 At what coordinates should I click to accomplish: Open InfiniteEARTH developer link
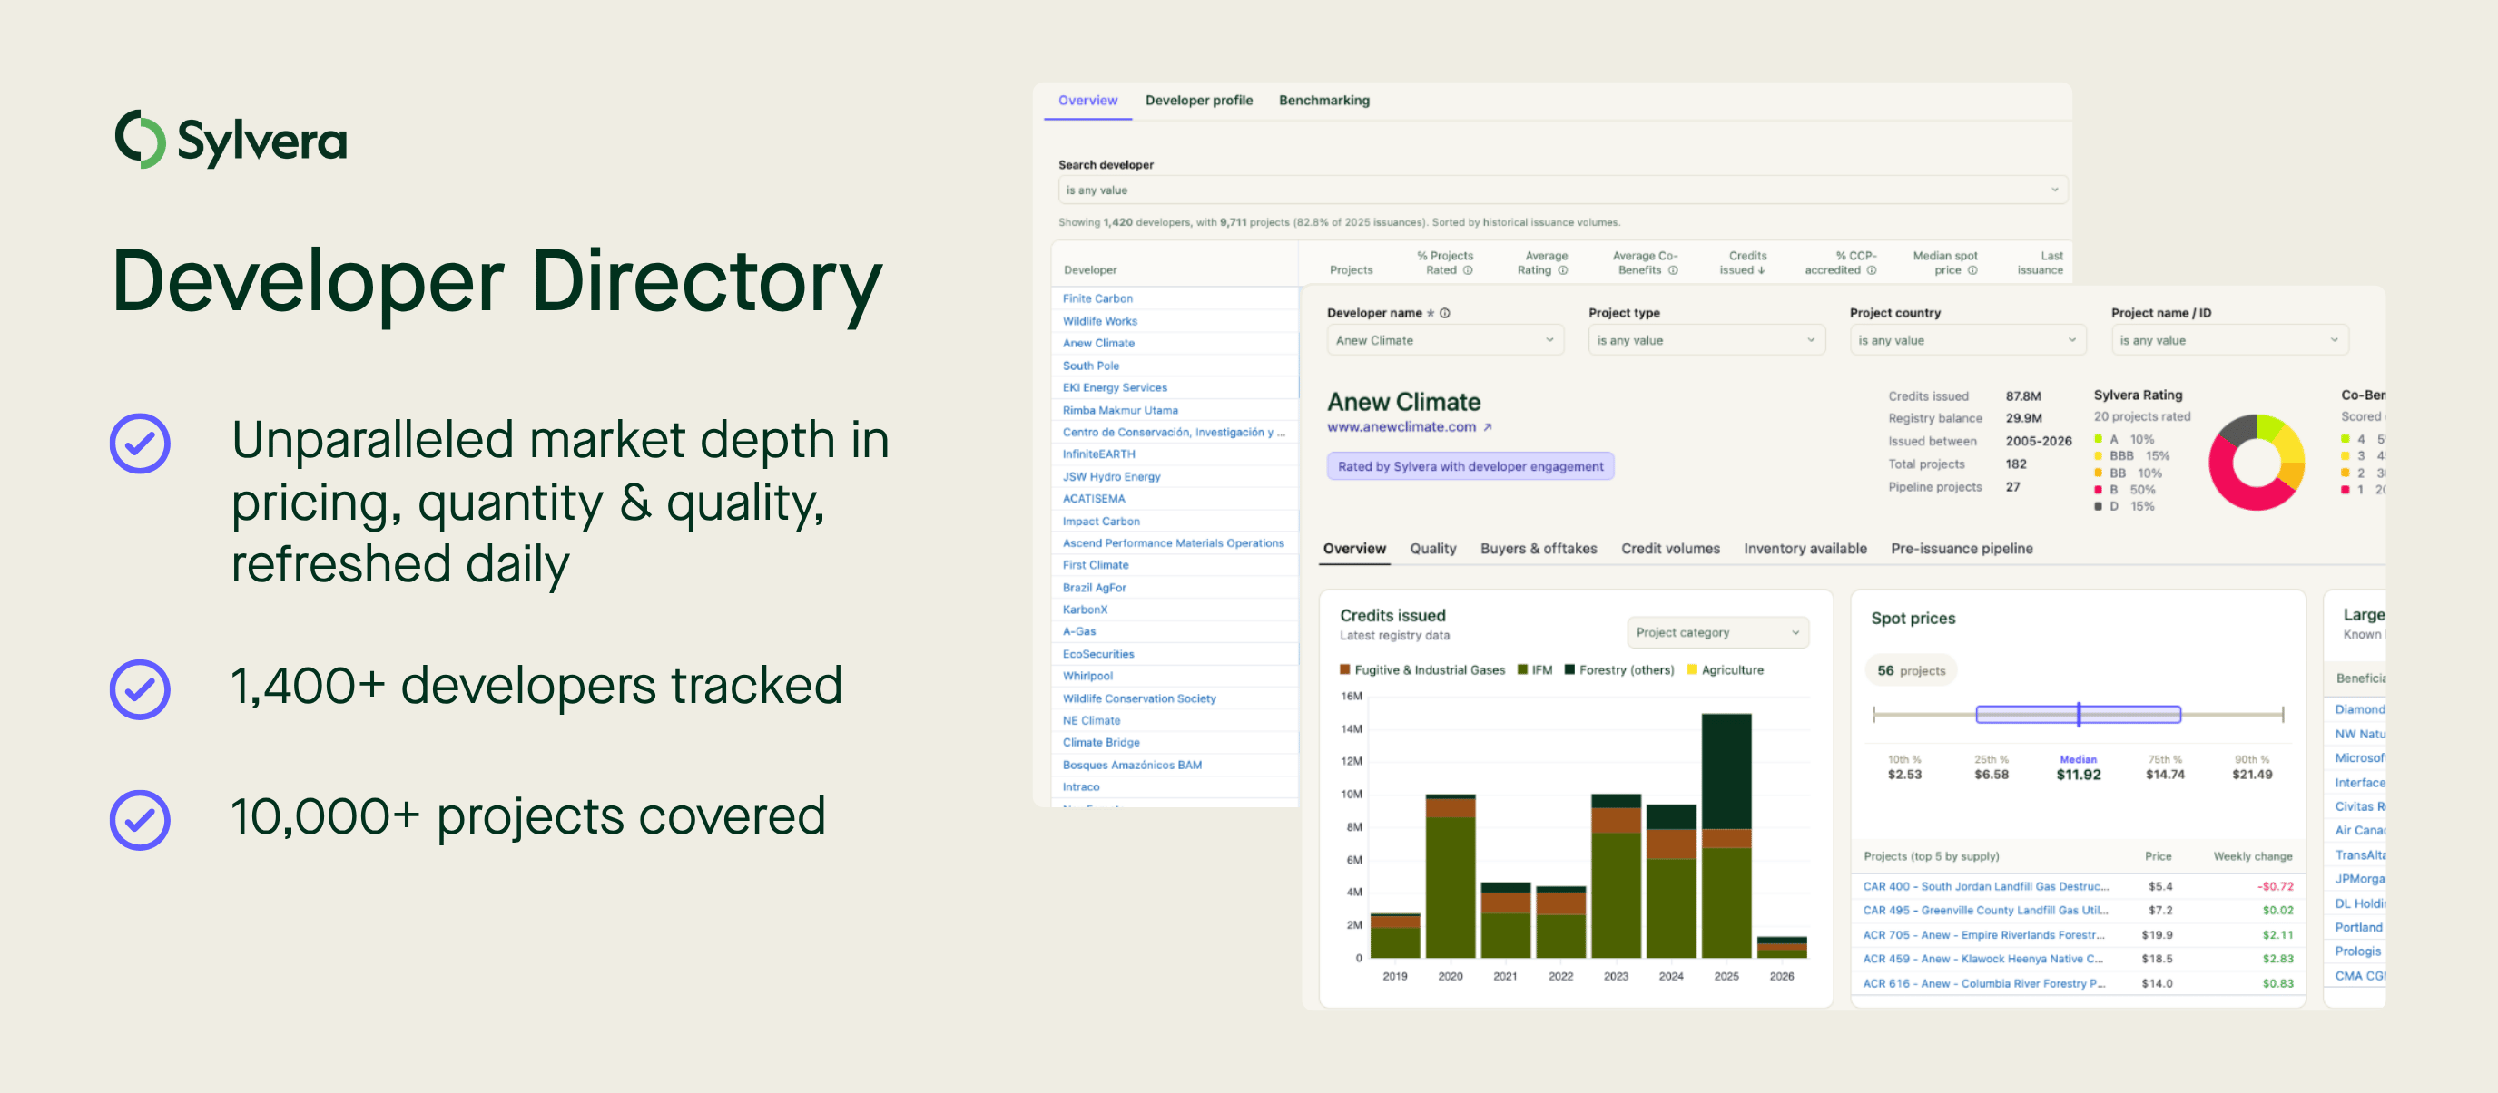pyautogui.click(x=1098, y=454)
